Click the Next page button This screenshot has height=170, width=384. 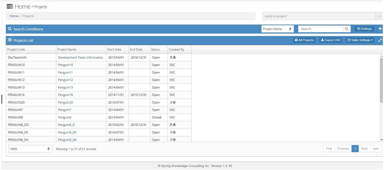pyautogui.click(x=364, y=148)
